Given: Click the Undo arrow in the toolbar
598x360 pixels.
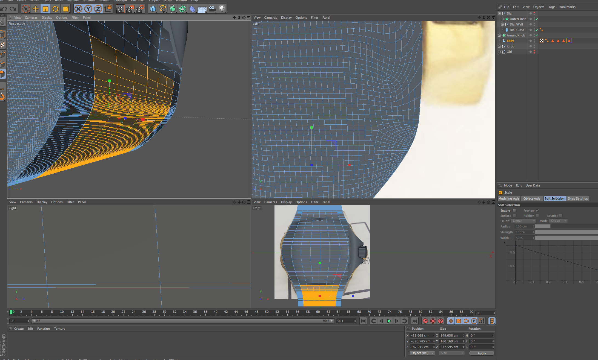Looking at the screenshot, I should (x=4, y=9).
